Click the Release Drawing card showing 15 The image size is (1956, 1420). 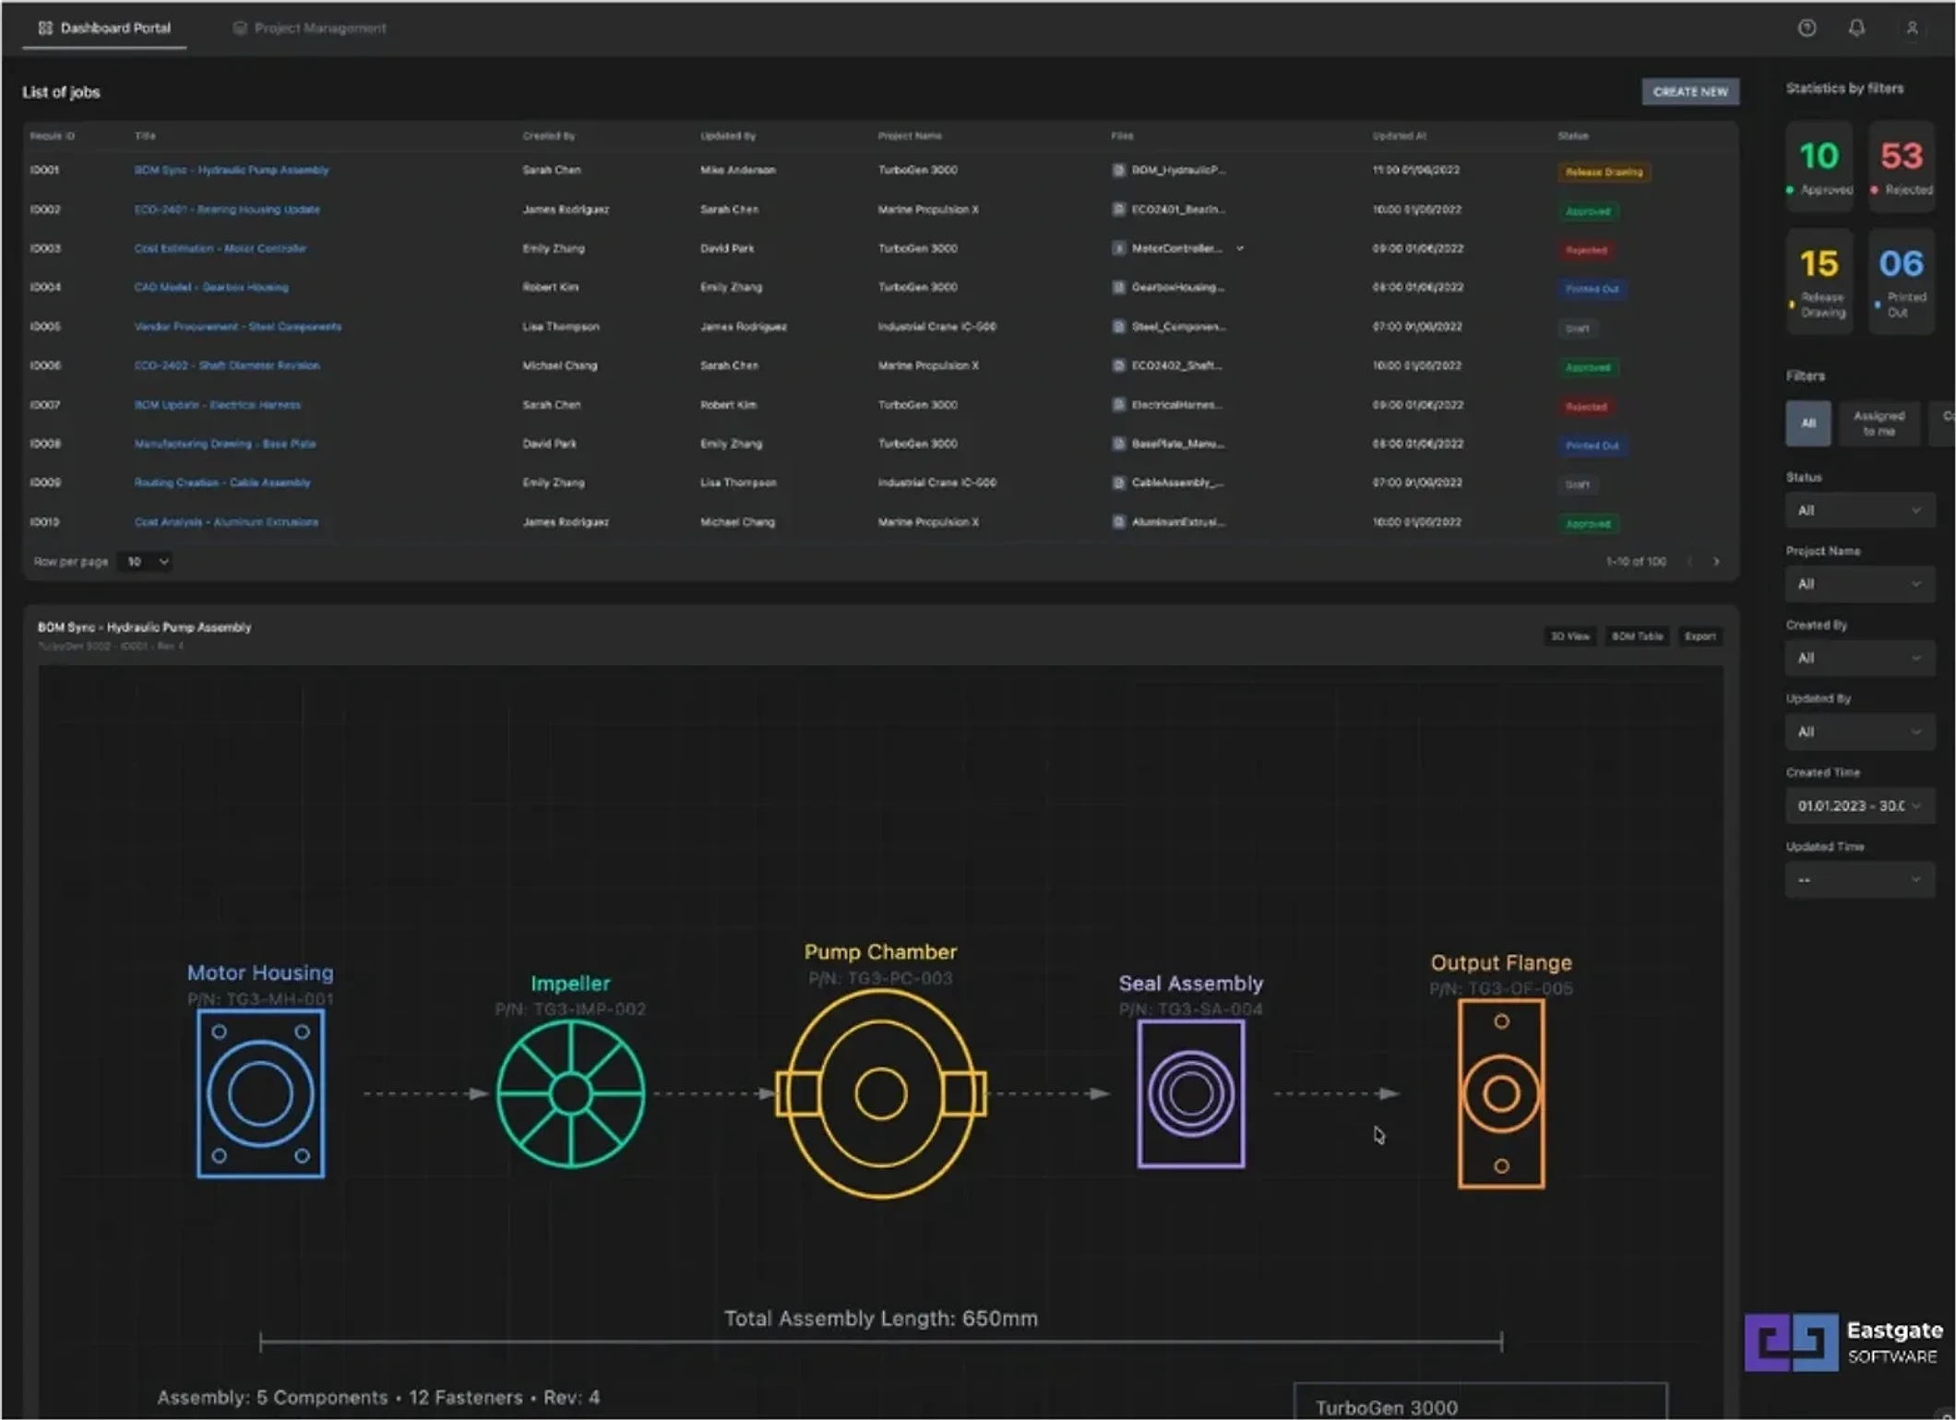(x=1819, y=281)
